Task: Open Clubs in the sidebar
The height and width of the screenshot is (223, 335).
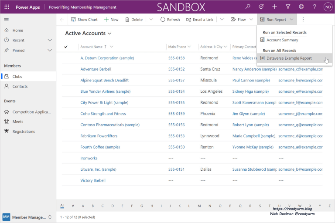Action: pyautogui.click(x=28, y=76)
